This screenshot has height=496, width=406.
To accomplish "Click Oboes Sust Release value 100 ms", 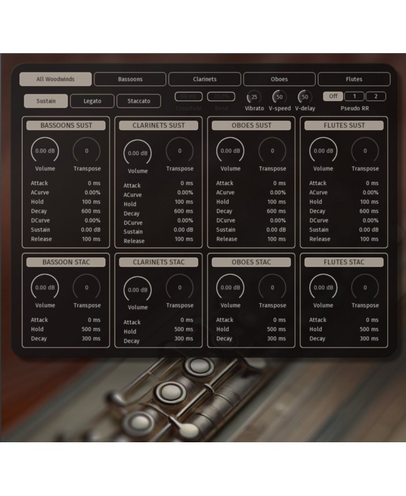I will (x=276, y=239).
